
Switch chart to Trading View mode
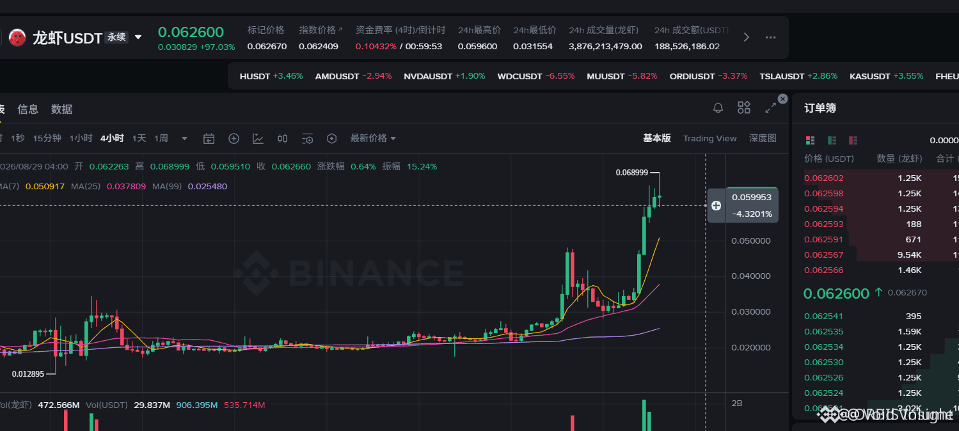[709, 138]
